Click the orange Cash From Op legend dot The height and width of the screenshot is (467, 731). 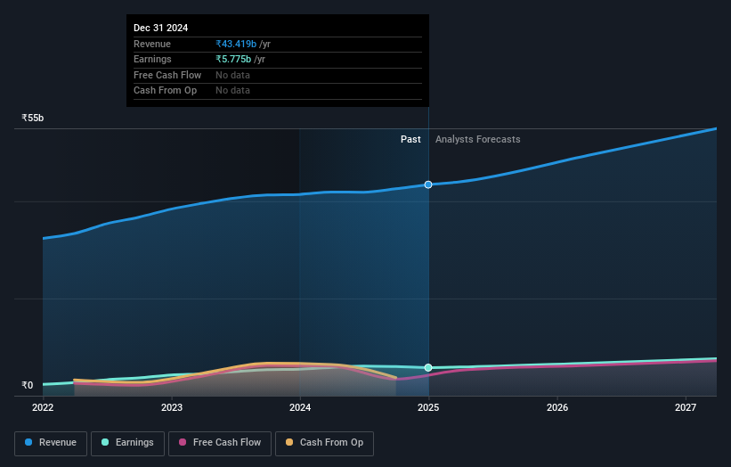pos(289,442)
